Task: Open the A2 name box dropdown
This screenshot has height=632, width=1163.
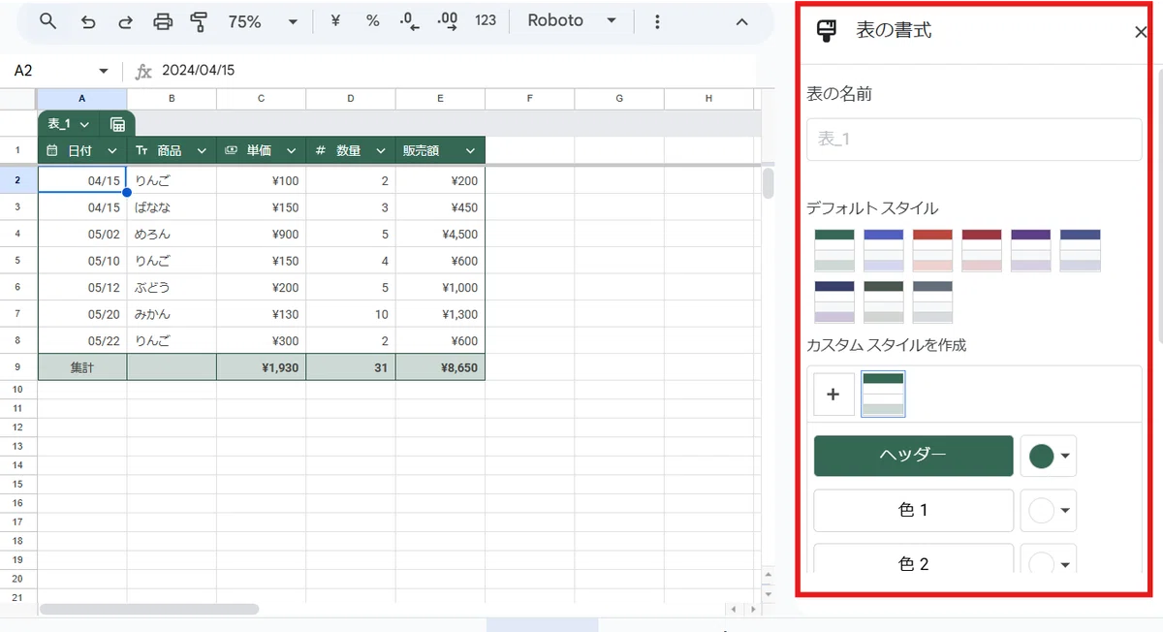Action: click(104, 71)
